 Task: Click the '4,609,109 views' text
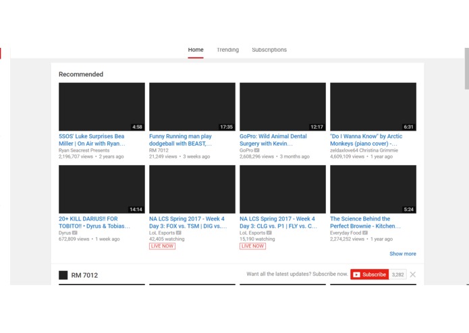pyautogui.click(x=348, y=156)
